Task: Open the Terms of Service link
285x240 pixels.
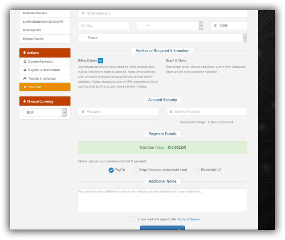Action: pos(188,219)
